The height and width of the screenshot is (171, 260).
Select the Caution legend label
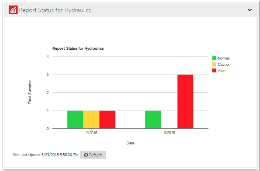click(x=224, y=65)
